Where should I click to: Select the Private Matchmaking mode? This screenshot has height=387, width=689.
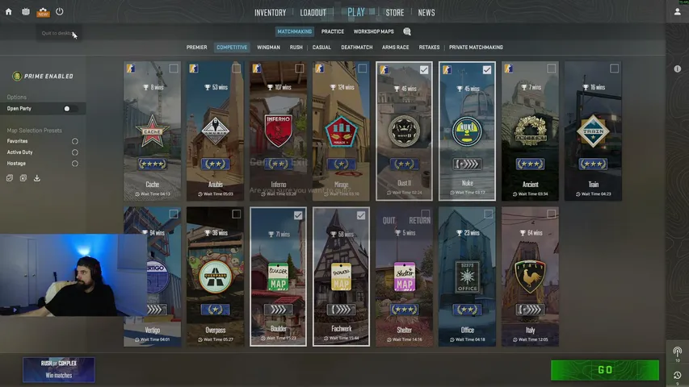tap(476, 48)
